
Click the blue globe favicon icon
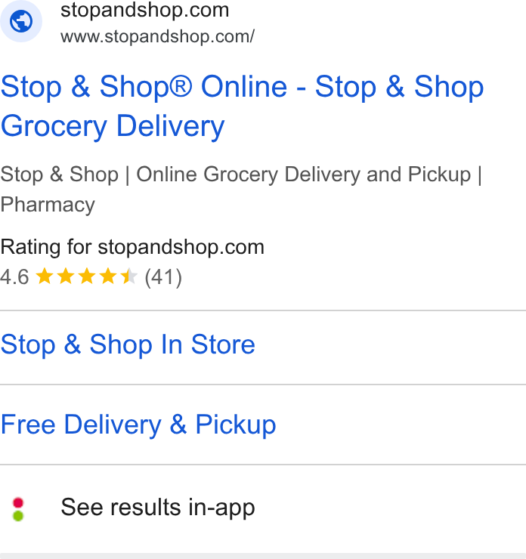tap(21, 21)
